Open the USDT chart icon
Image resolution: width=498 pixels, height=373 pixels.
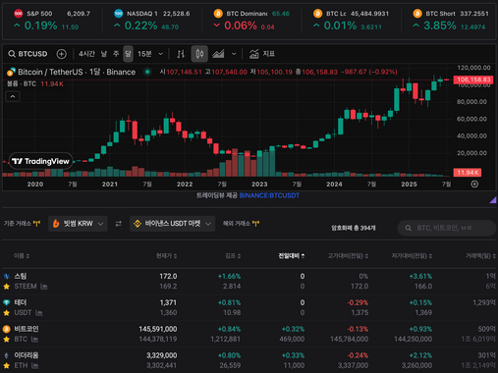pyautogui.click(x=39, y=313)
